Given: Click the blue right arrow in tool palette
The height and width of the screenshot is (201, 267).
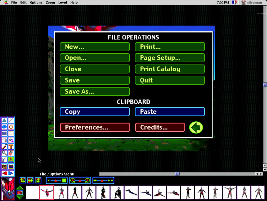Looking at the screenshot, I should pos(11,173).
